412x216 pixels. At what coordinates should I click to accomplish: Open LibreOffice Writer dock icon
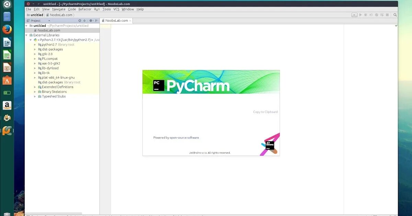[7, 42]
